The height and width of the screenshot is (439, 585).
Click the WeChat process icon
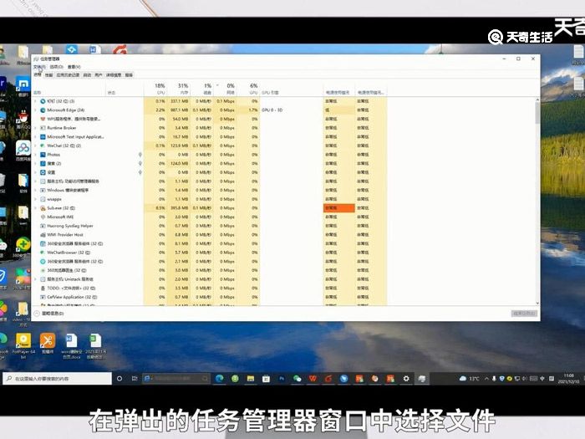(43, 145)
